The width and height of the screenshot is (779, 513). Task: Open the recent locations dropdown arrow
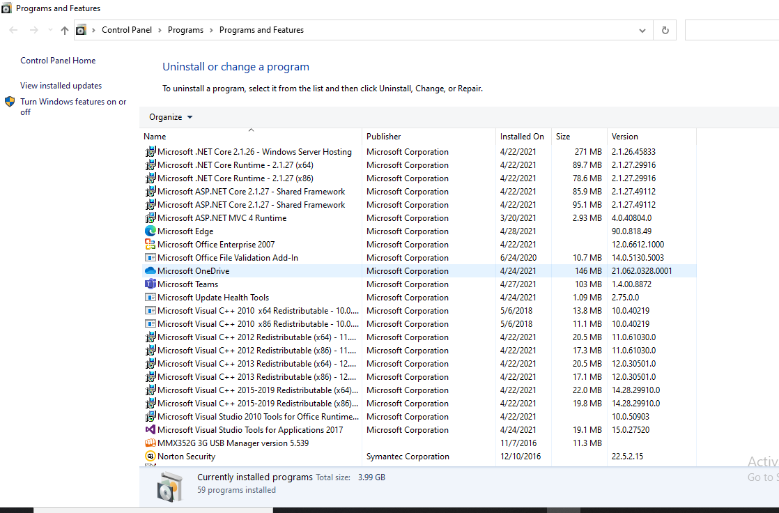tap(50, 31)
